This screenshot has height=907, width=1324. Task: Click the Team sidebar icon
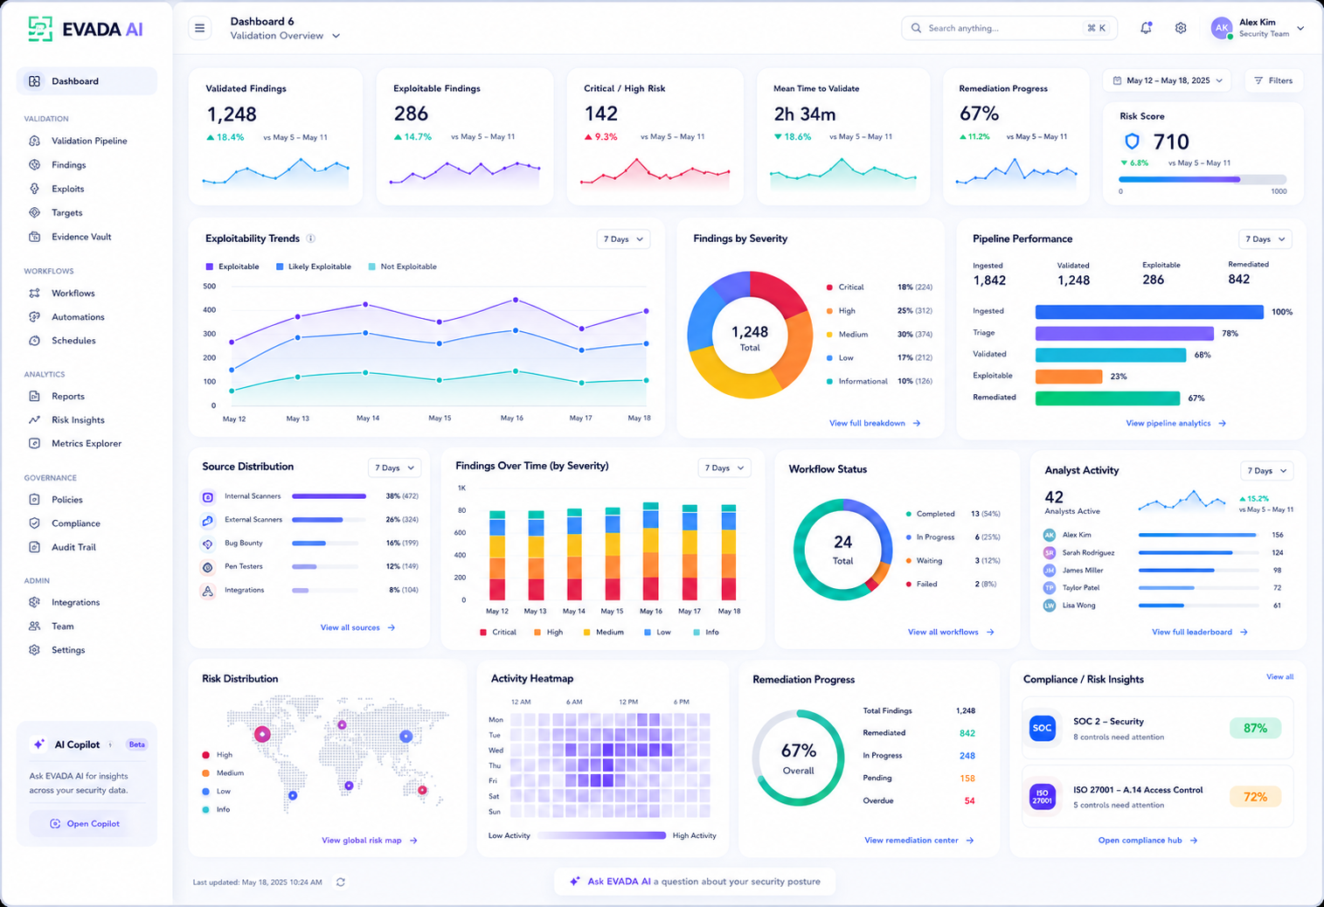pyautogui.click(x=35, y=627)
